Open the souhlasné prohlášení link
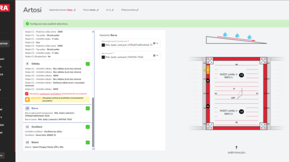The width and height of the screenshot is (289, 162). click(x=50, y=94)
